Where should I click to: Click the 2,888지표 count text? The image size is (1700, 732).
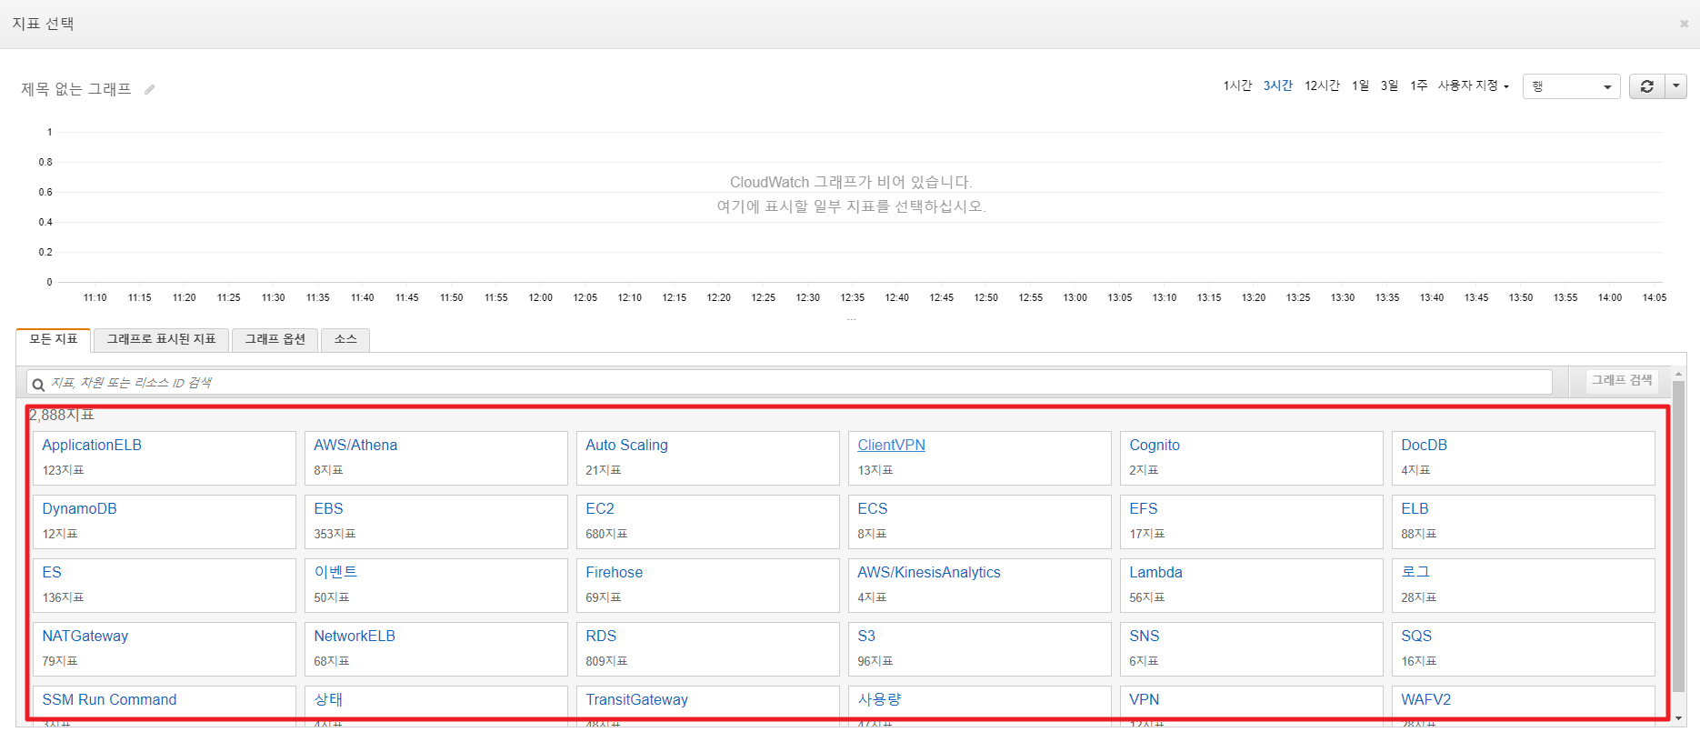click(62, 415)
